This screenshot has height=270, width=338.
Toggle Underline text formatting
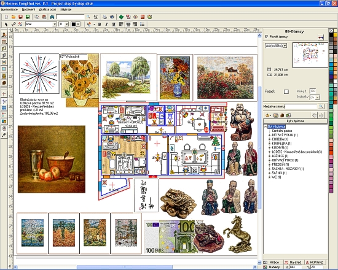(114, 24)
